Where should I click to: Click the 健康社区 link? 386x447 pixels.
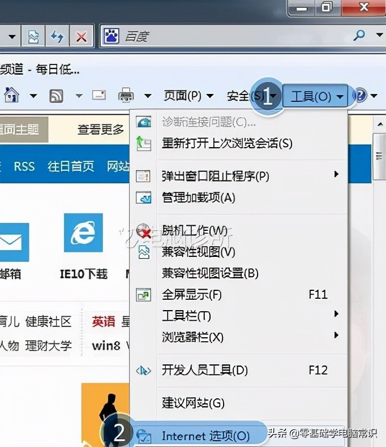pos(48,321)
